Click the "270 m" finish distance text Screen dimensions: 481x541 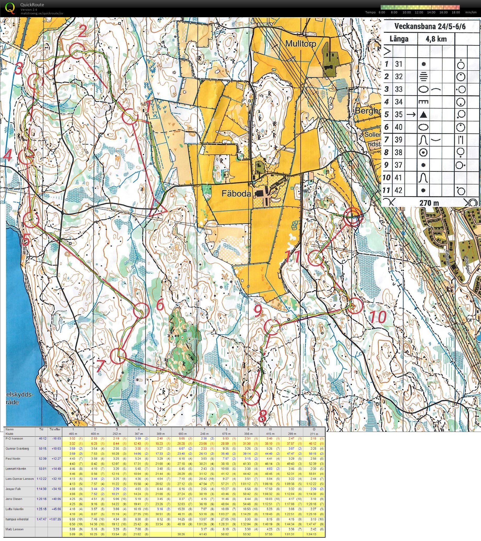pos(429,203)
